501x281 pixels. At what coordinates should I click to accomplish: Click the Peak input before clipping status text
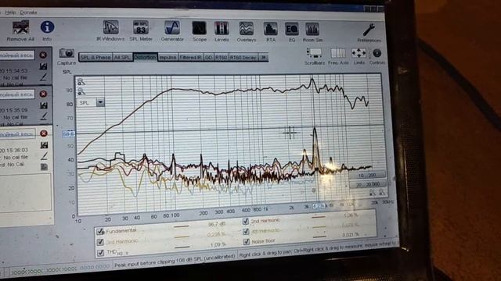click(175, 261)
